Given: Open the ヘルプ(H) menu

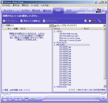Looking at the screenshot, I should coord(45,5).
